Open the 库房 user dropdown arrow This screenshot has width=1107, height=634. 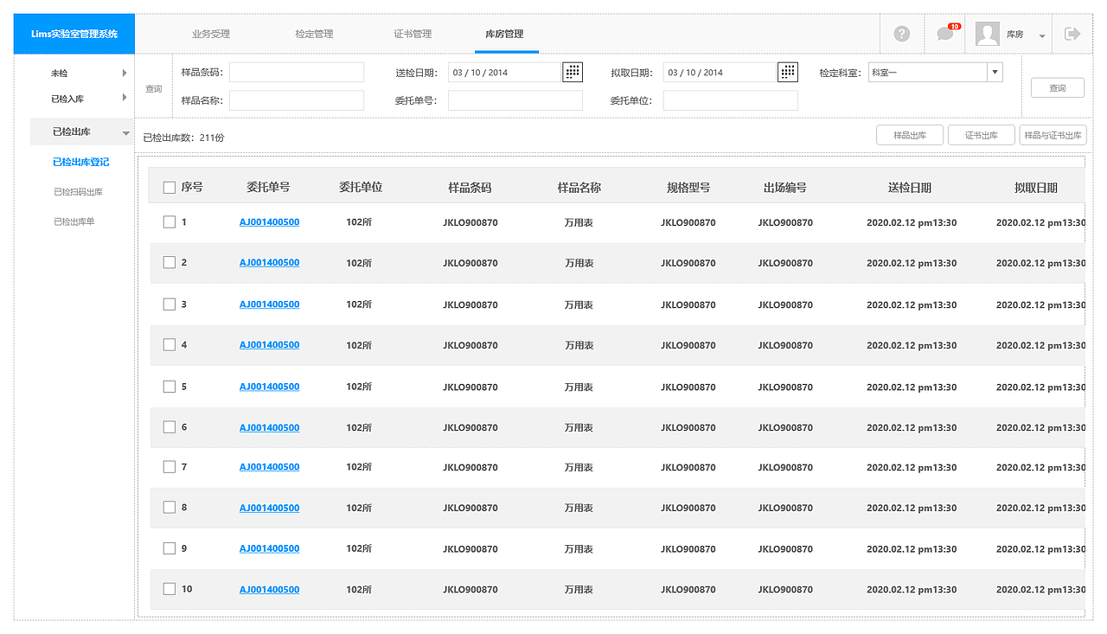coord(1042,36)
